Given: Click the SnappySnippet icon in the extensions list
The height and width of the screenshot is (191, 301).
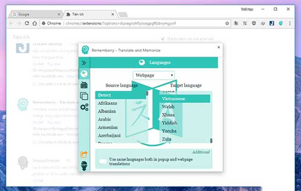Looking at the screenshot, I should [23, 163].
